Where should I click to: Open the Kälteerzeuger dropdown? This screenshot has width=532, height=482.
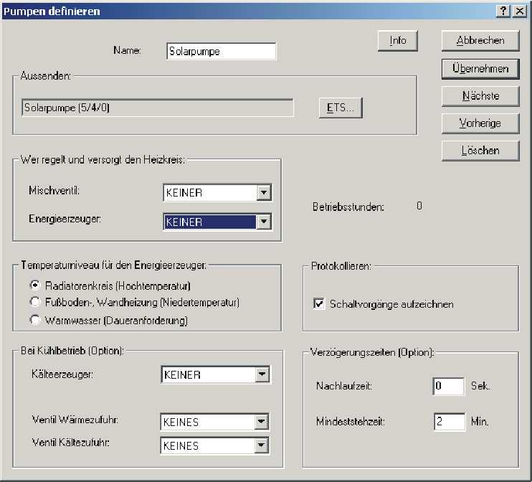262,374
